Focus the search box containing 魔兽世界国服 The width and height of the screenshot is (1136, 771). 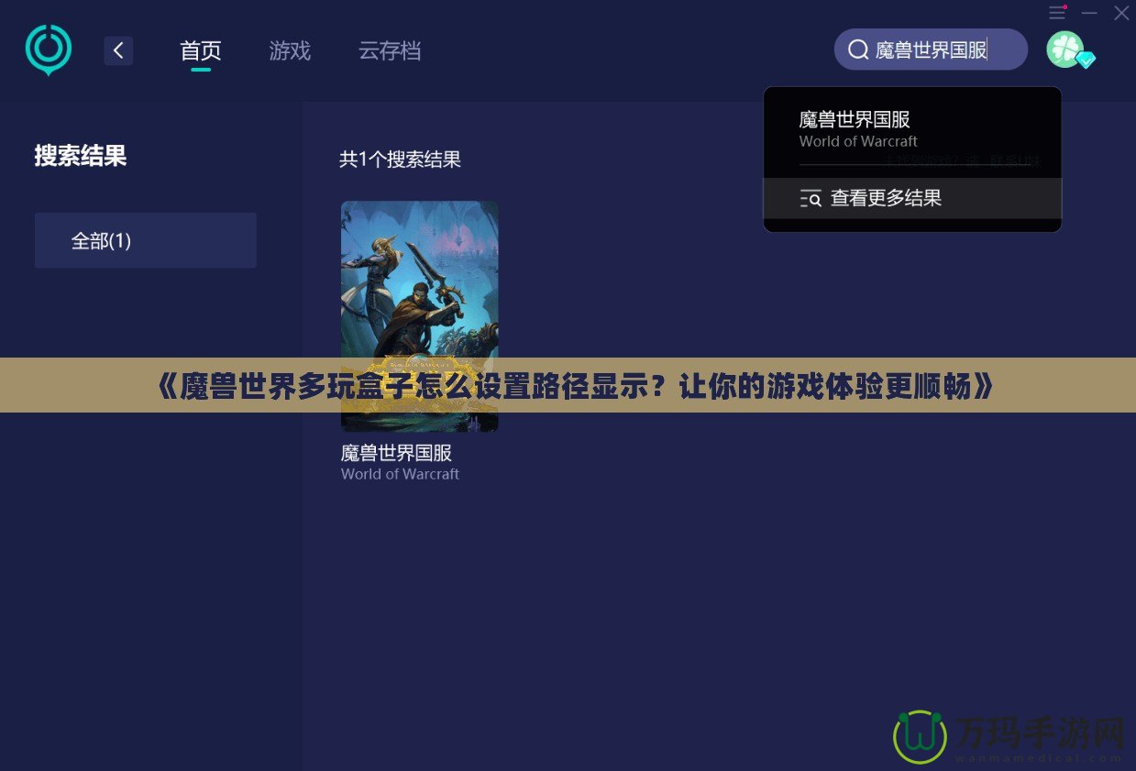coord(931,50)
